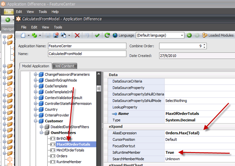235x166 pixels.
Task: Click the New document toolbar icon
Action: tap(23, 35)
